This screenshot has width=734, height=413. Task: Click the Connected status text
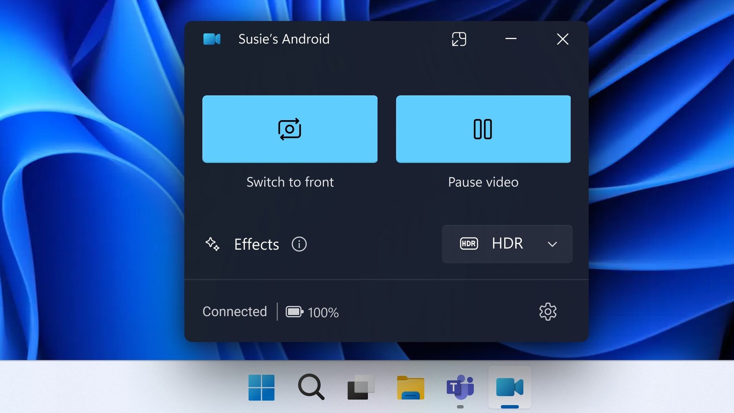(235, 312)
